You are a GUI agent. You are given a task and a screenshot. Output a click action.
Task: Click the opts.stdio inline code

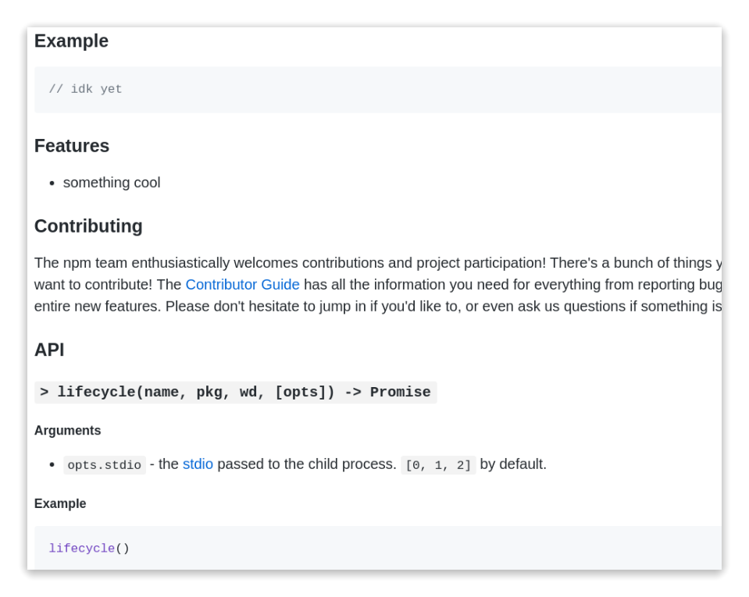click(105, 465)
